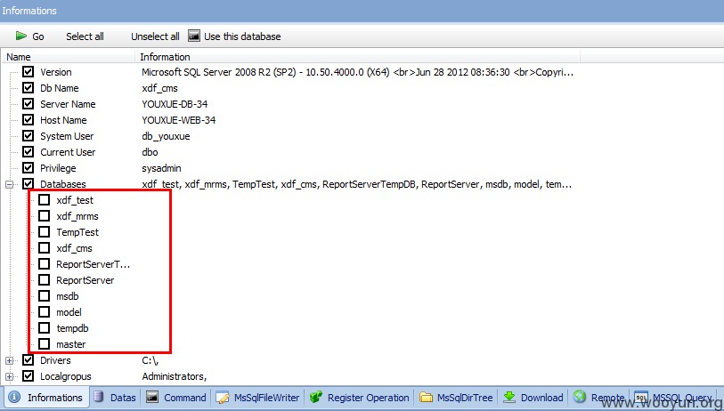Check the ReportServerT... database checkbox
The image size is (724, 411).
[45, 264]
